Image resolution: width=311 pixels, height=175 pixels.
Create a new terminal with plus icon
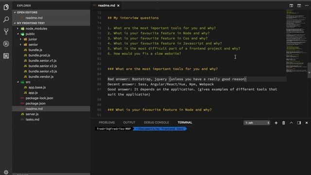[x=276, y=123]
